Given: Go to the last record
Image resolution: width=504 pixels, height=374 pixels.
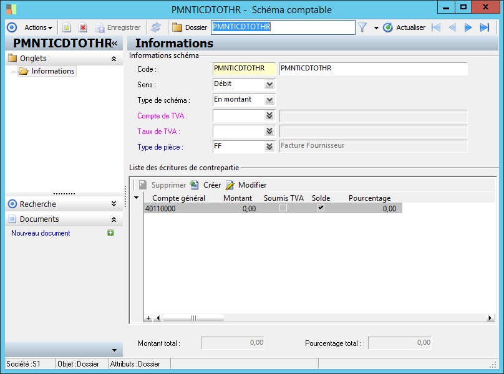Looking at the screenshot, I should pos(484,27).
